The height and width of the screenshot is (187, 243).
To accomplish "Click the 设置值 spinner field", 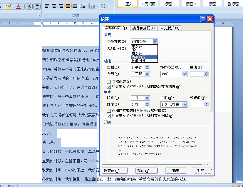I will (200, 104).
